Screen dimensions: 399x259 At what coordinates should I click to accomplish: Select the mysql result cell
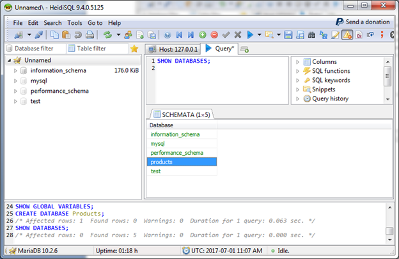(x=182, y=143)
